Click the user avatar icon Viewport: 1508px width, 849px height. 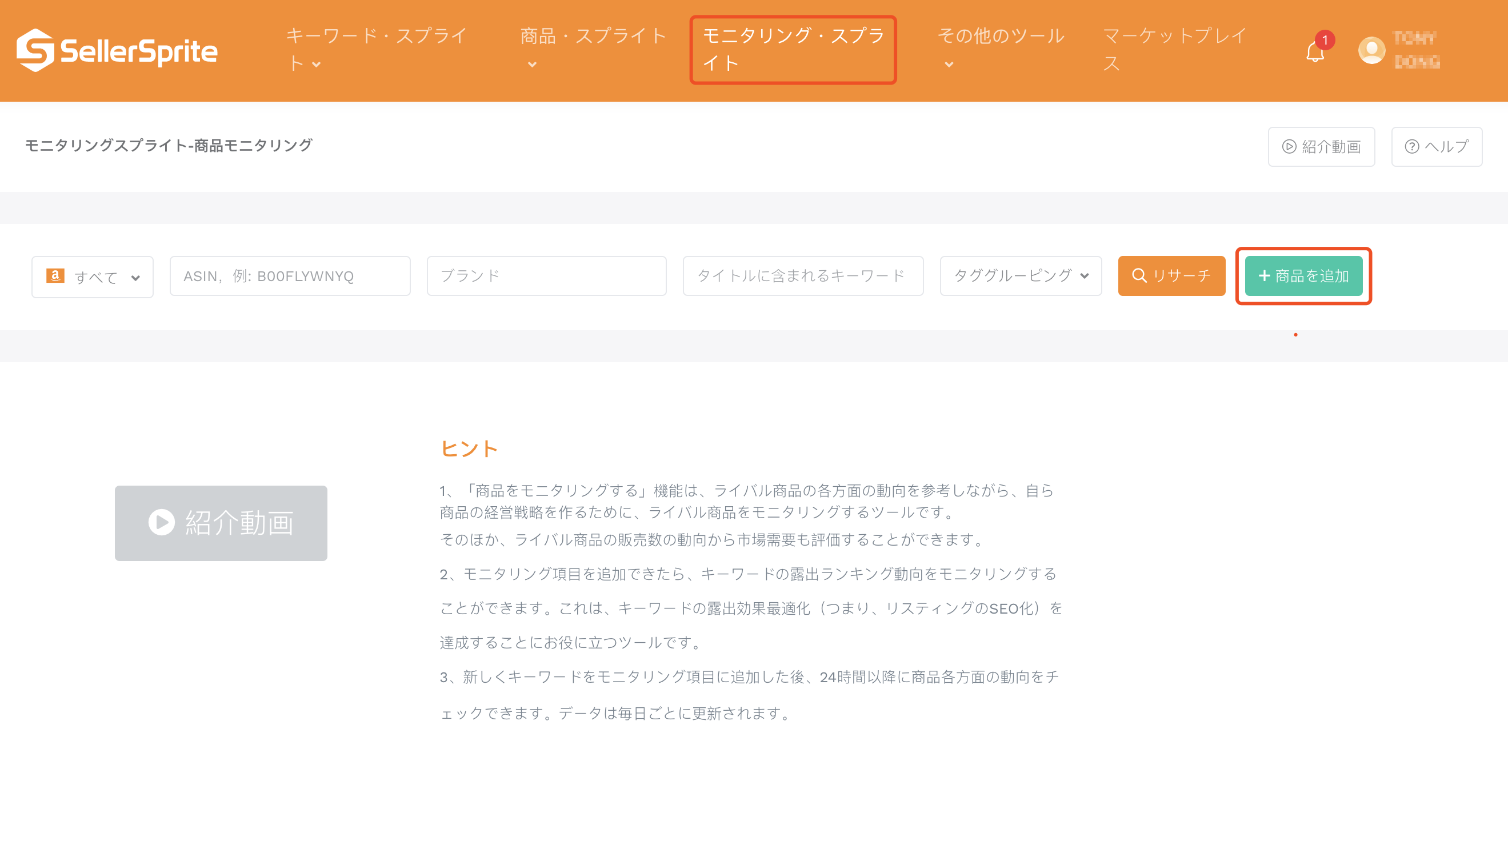point(1371,50)
